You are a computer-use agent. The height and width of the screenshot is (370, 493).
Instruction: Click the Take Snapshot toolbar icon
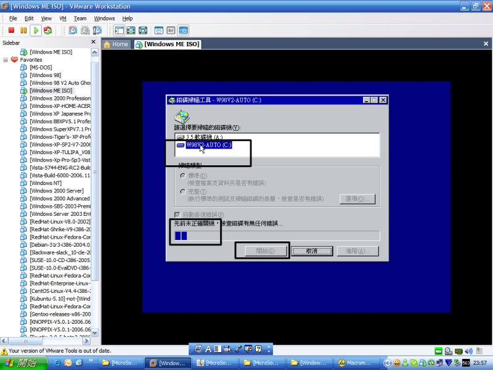[73, 30]
